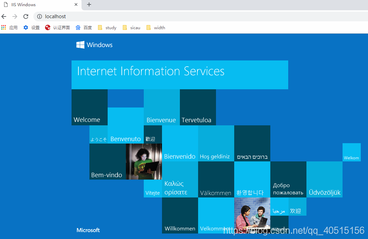Click the Welcome tile
The height and width of the screenshot is (239, 368).
(90, 107)
